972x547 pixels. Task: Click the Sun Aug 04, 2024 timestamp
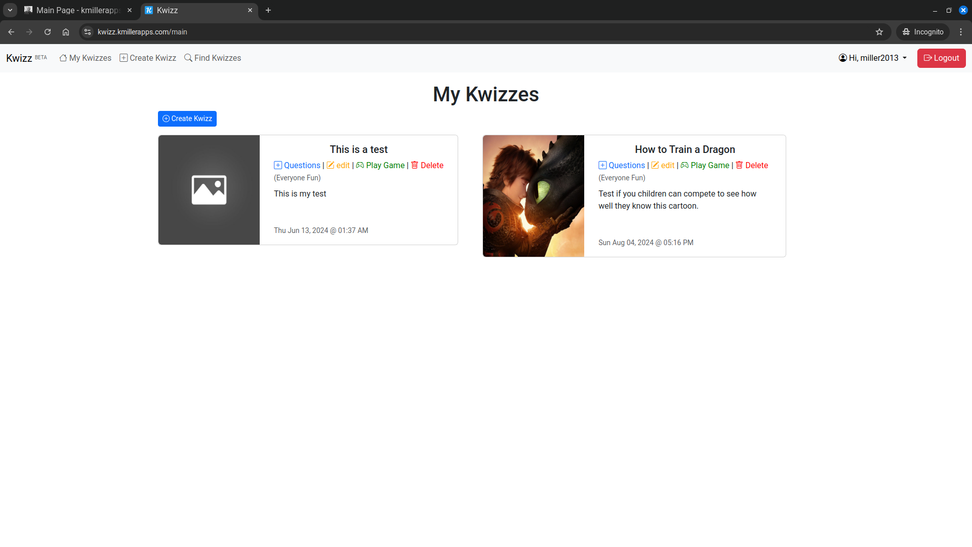point(646,243)
